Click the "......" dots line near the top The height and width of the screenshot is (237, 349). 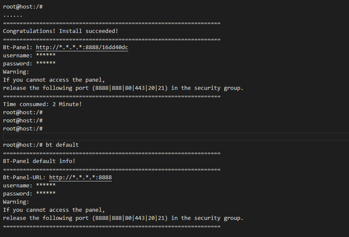[12, 15]
